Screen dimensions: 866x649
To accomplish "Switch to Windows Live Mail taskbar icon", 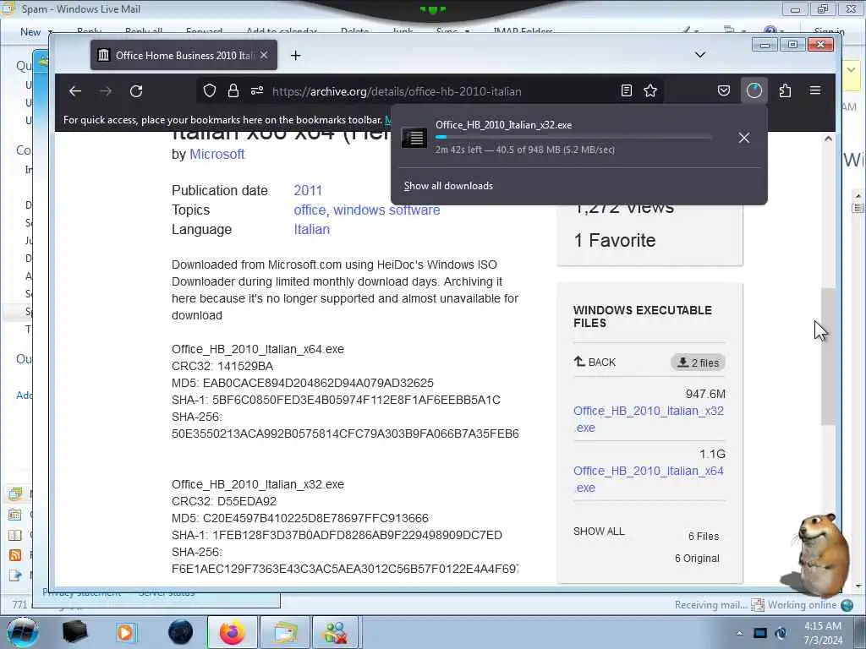I will [x=285, y=632].
